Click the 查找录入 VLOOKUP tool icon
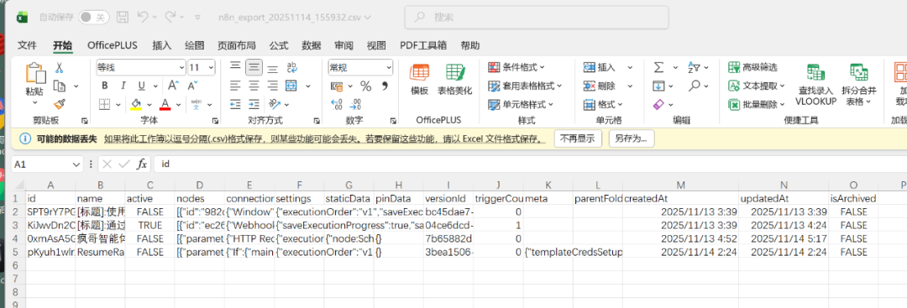Viewport: 907px width, 308px height. pos(815,85)
